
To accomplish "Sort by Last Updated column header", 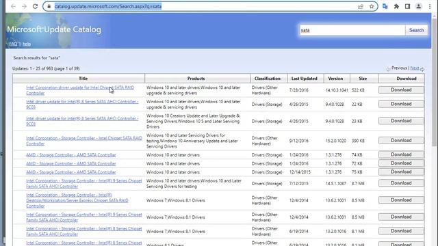I will 304,79.
